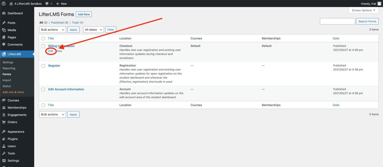The height and width of the screenshot is (167, 383).
Task: Check the Register row checkbox
Action: click(x=43, y=66)
